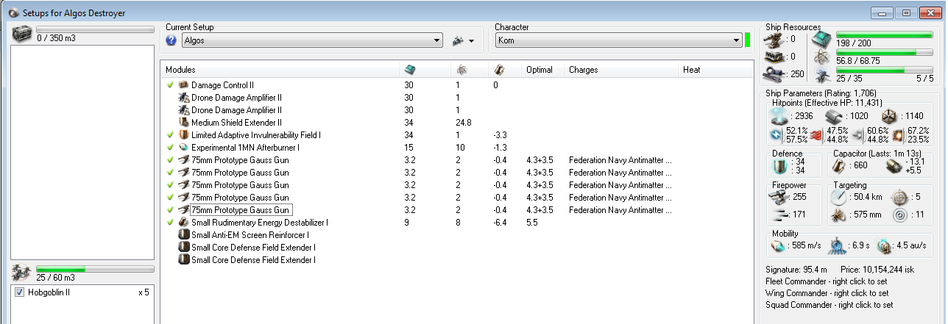Viewport: 948px width, 324px height.
Task: Click the Experimental 1MN Afterburner icon
Action: [184, 148]
